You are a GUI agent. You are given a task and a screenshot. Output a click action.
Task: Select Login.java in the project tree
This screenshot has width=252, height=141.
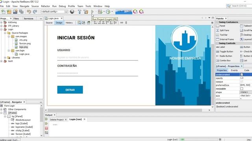[24, 54]
